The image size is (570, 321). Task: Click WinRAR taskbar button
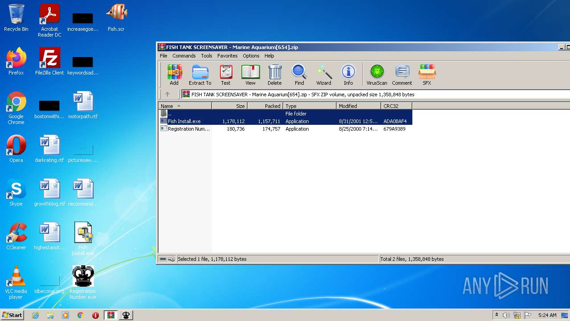point(111,315)
